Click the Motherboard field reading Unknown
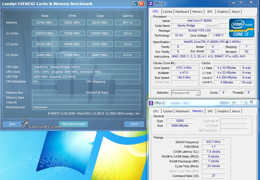 (86, 107)
